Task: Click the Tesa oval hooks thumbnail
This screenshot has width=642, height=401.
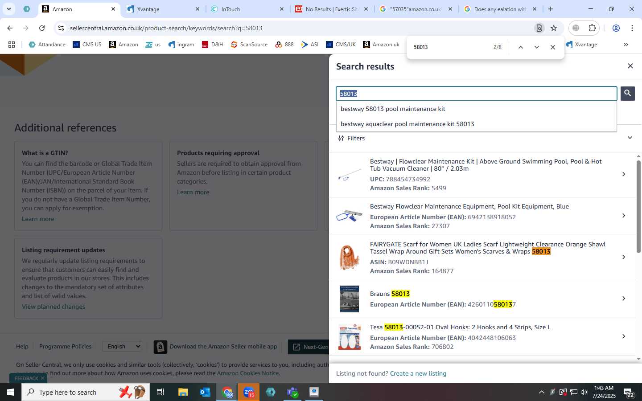Action: point(349,337)
